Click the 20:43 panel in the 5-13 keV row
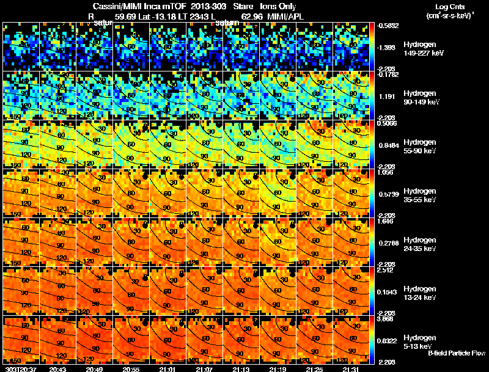Screen dimensions: 489x372 point(57,340)
